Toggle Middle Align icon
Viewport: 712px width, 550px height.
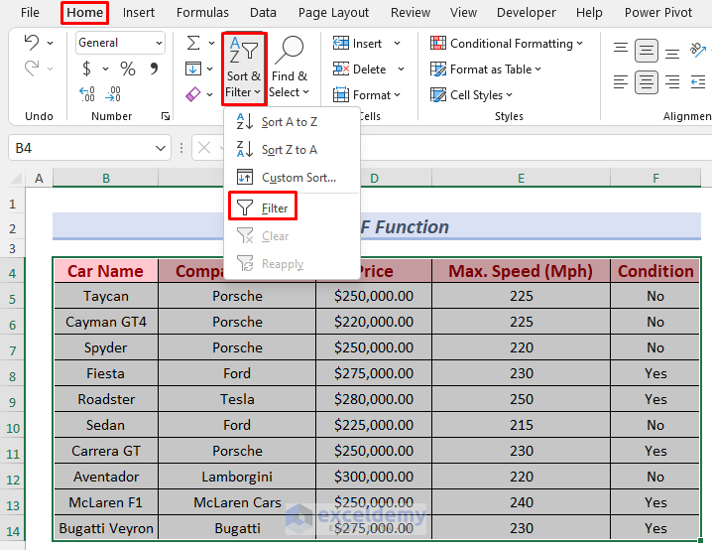(x=647, y=50)
